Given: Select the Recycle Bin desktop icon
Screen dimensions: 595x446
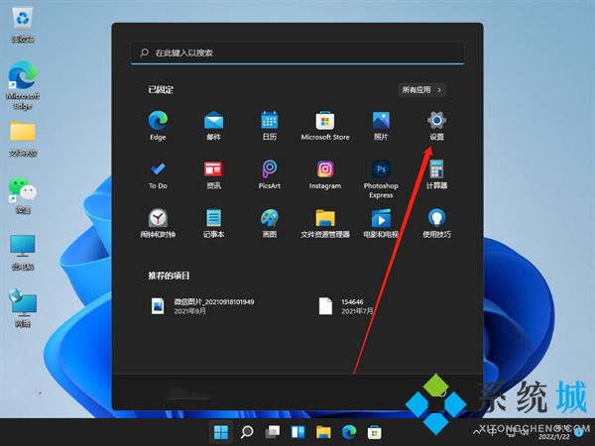Looking at the screenshot, I should click(x=23, y=24).
